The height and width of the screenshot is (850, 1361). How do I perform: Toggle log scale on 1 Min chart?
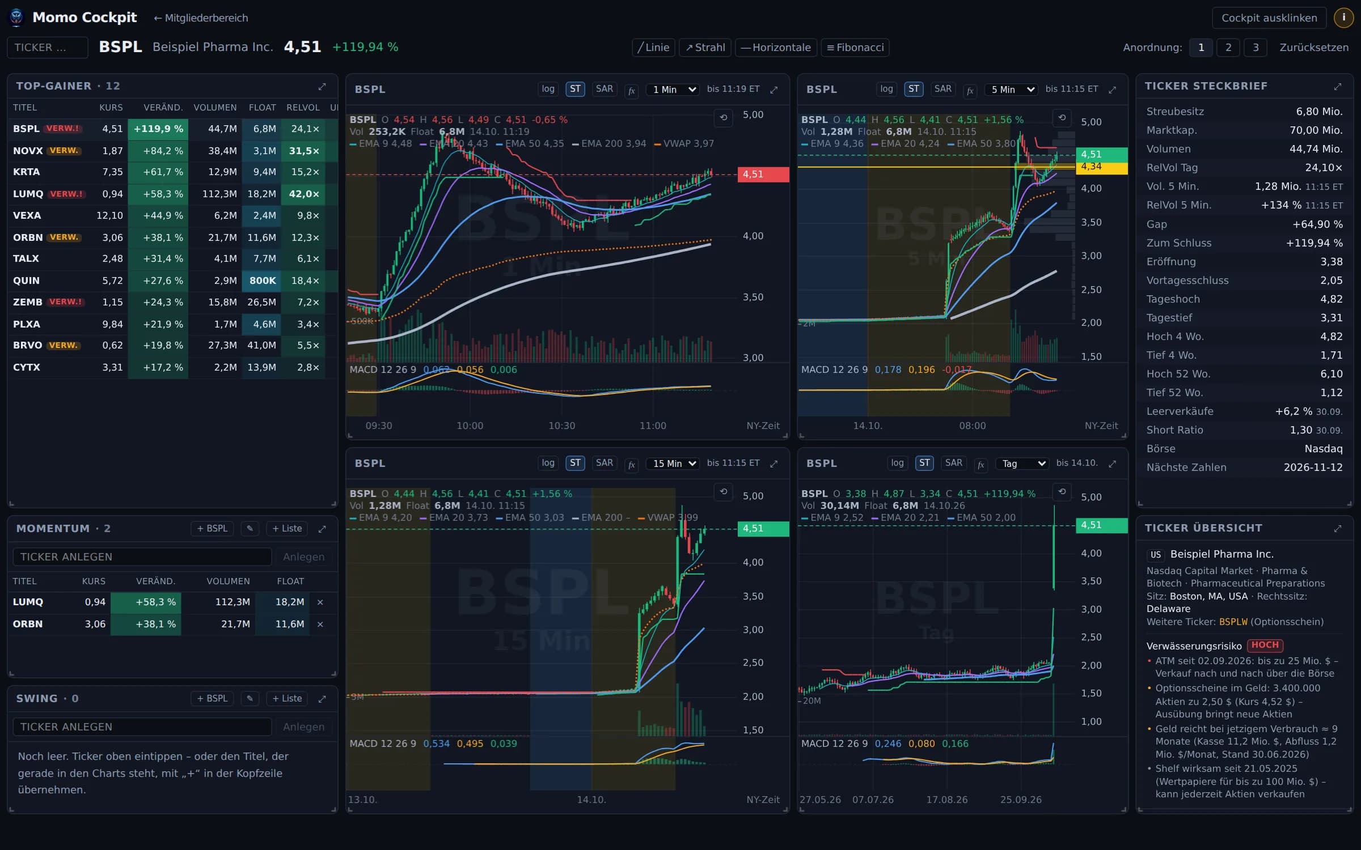[548, 89]
